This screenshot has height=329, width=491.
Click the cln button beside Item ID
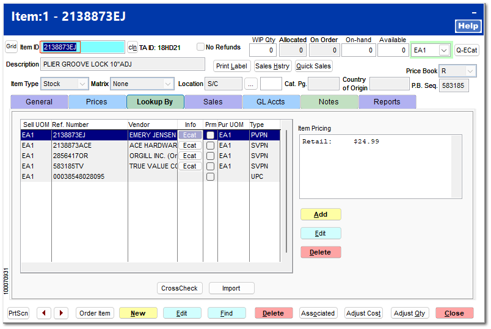(x=133, y=48)
